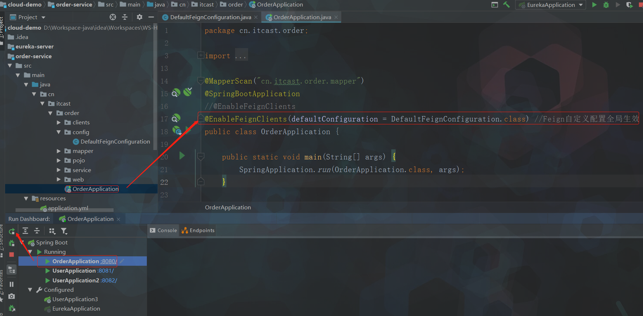Collapse the resources folder
This screenshot has height=316, width=643.
pyautogui.click(x=26, y=198)
